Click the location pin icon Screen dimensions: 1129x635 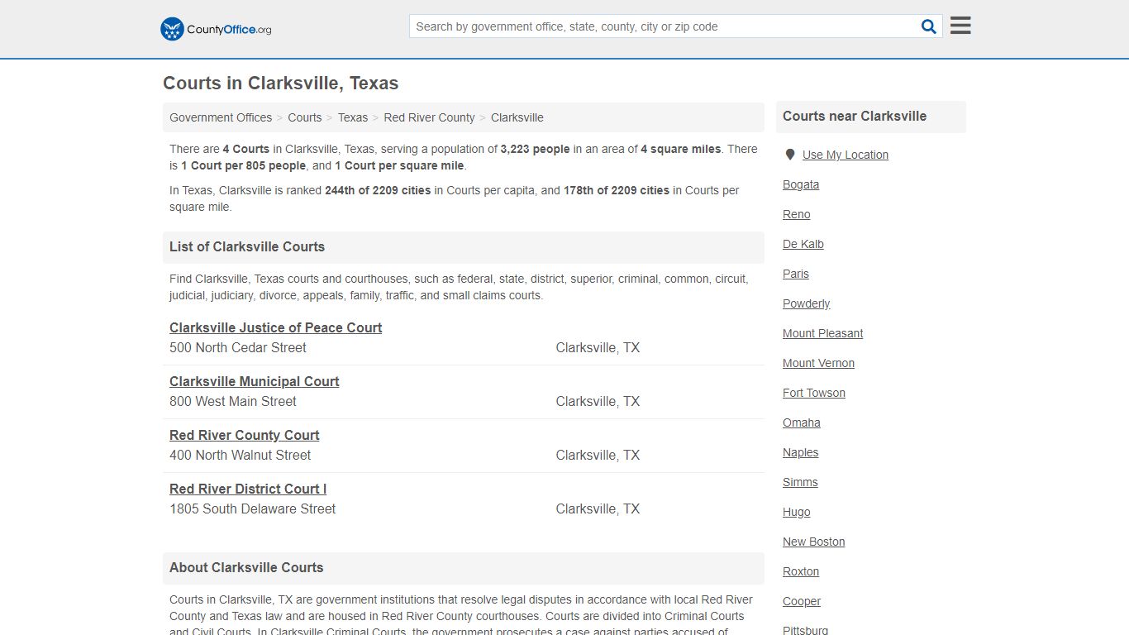(790, 155)
